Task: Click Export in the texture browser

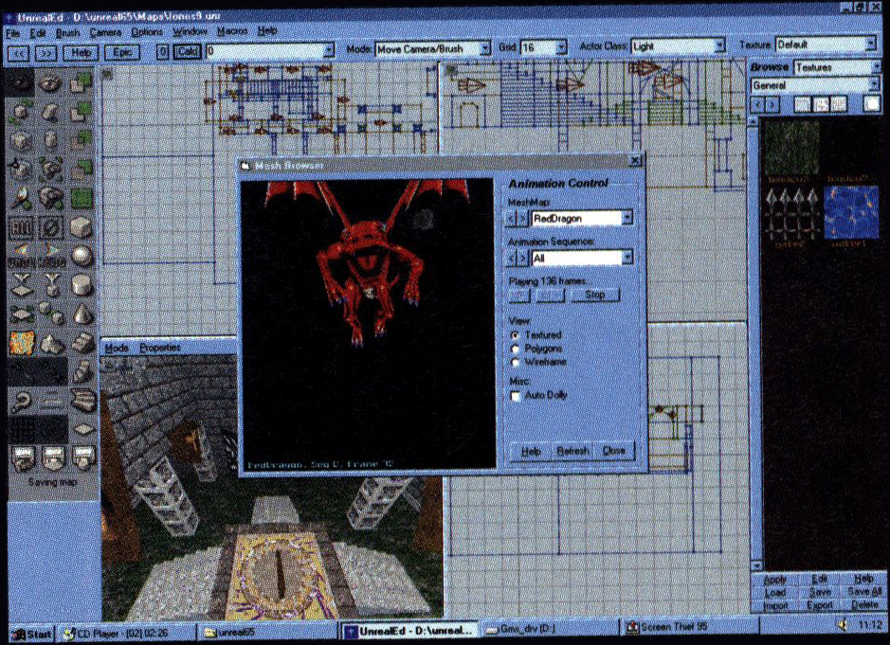Action: coord(820,604)
